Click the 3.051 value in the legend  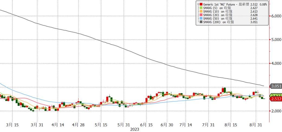point(254,22)
